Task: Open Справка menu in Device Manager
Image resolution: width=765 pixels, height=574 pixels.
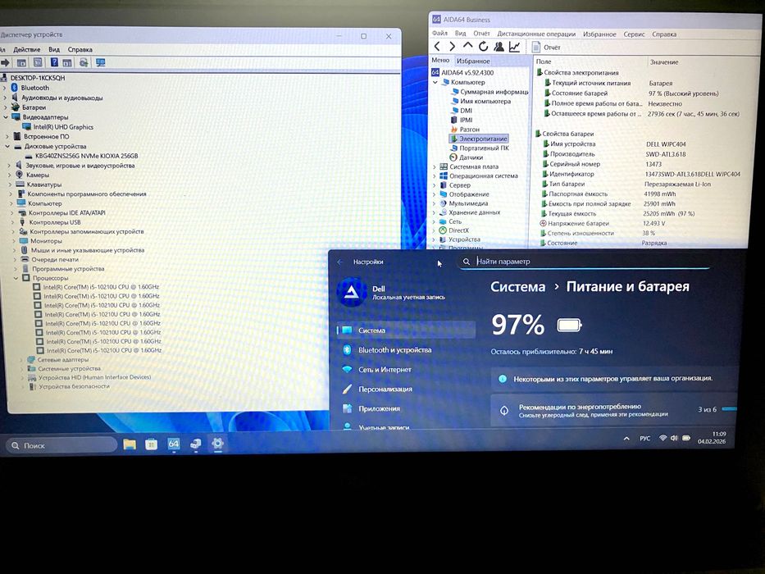Action: coord(80,49)
